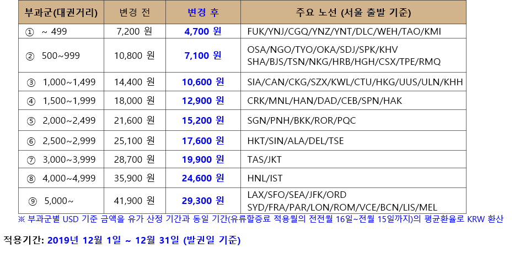Select the 19,900 원 cell
520x254 pixels.
pyautogui.click(x=203, y=159)
